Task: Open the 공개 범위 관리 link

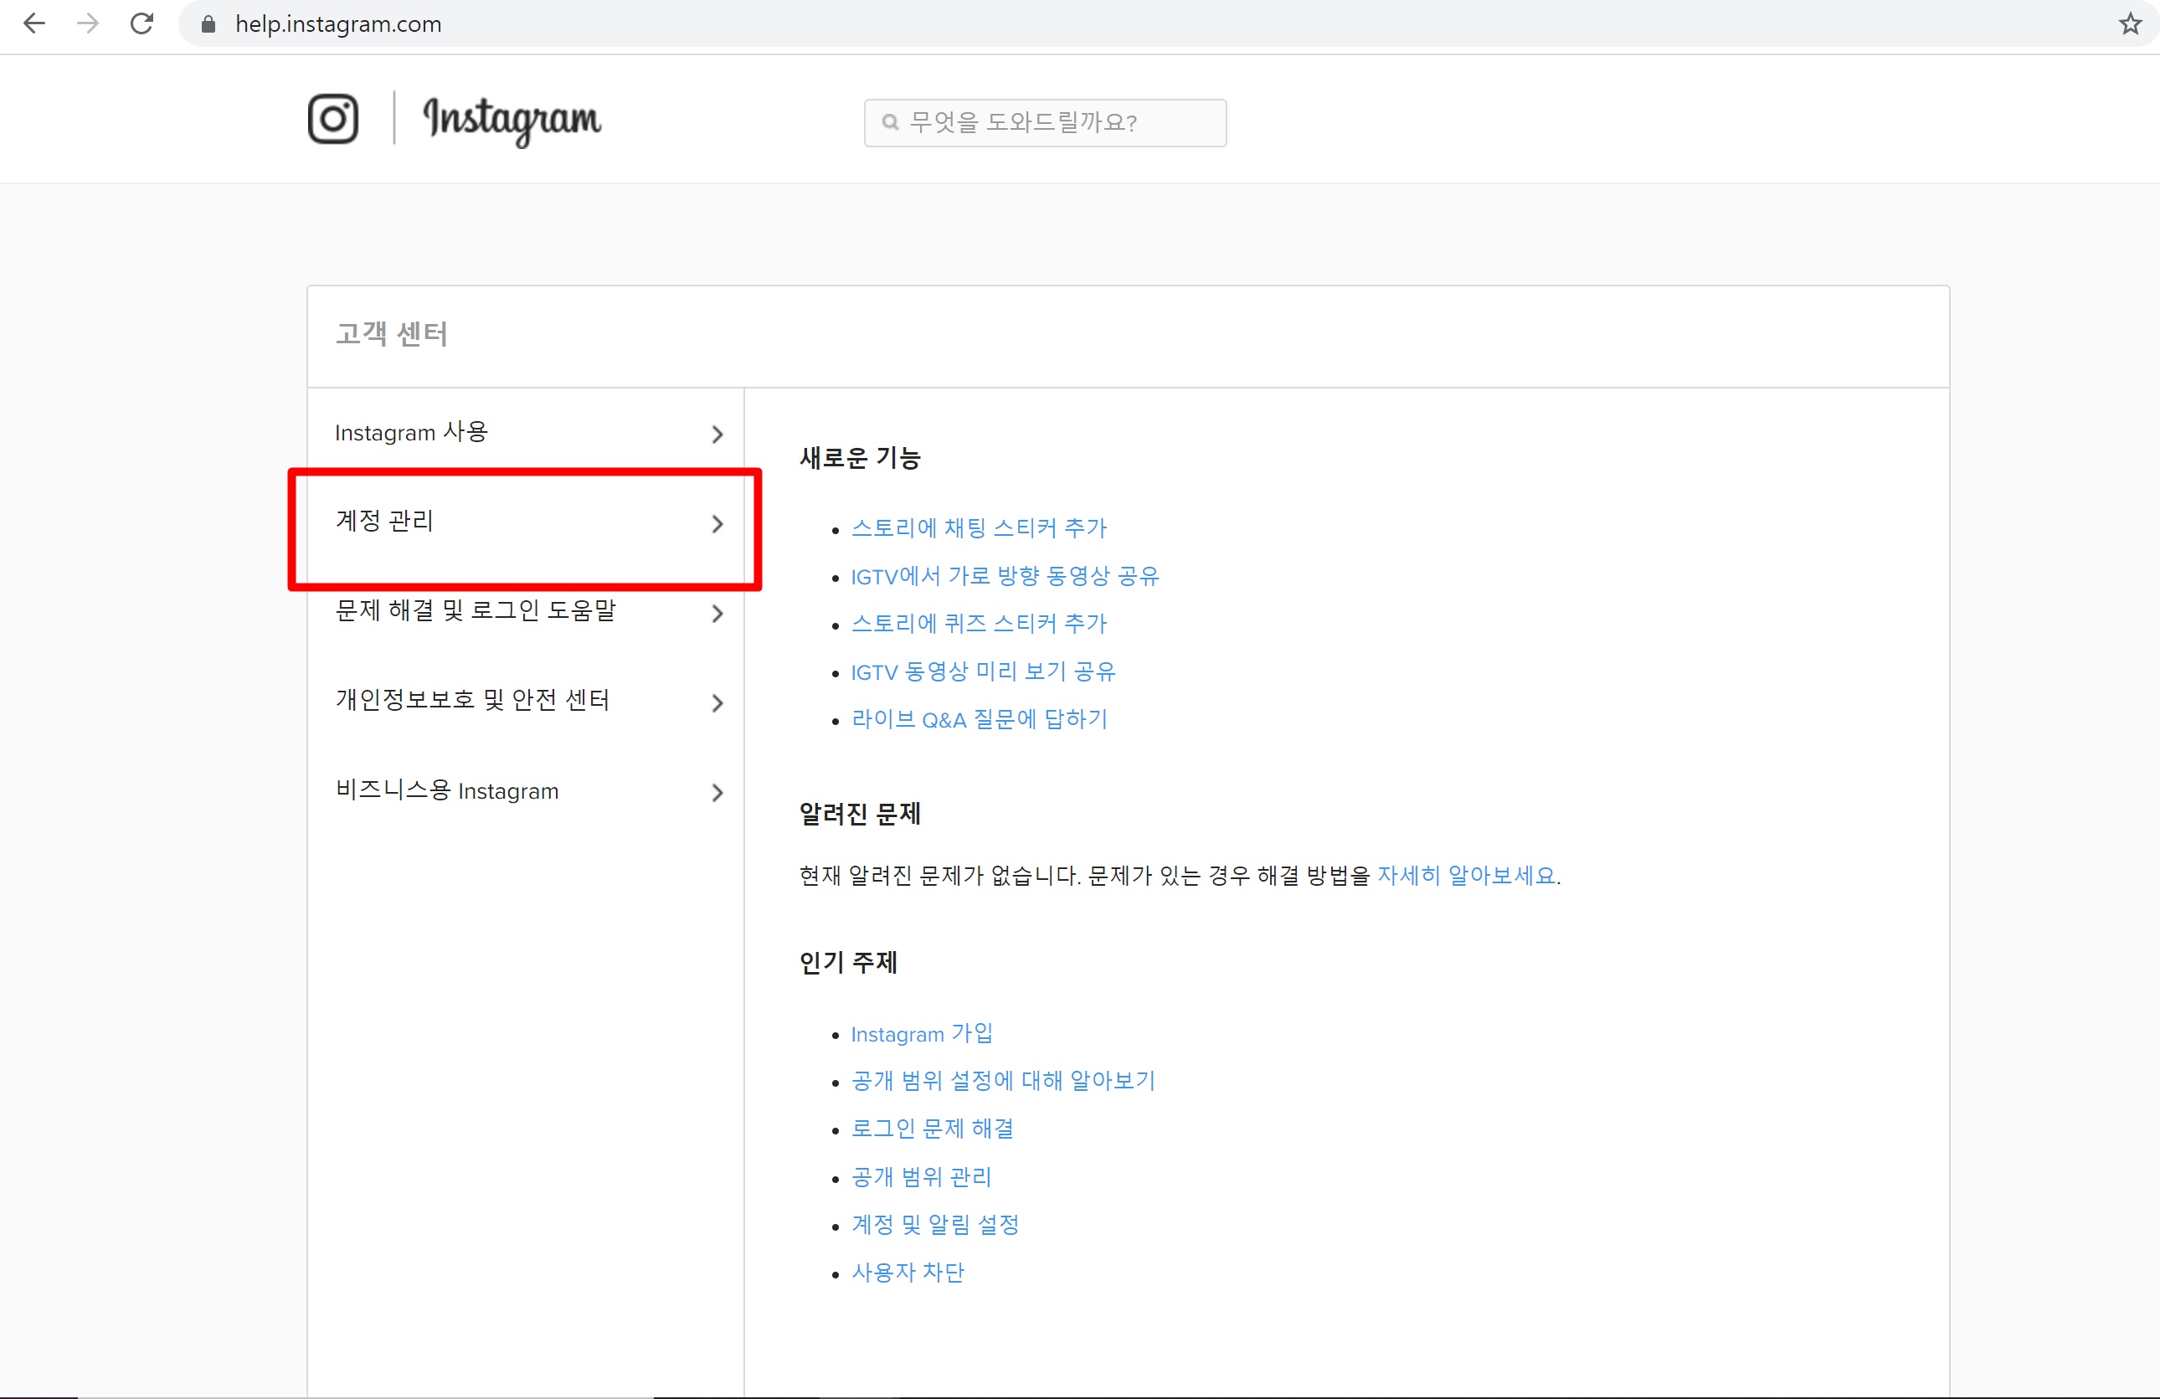Action: click(x=921, y=1177)
